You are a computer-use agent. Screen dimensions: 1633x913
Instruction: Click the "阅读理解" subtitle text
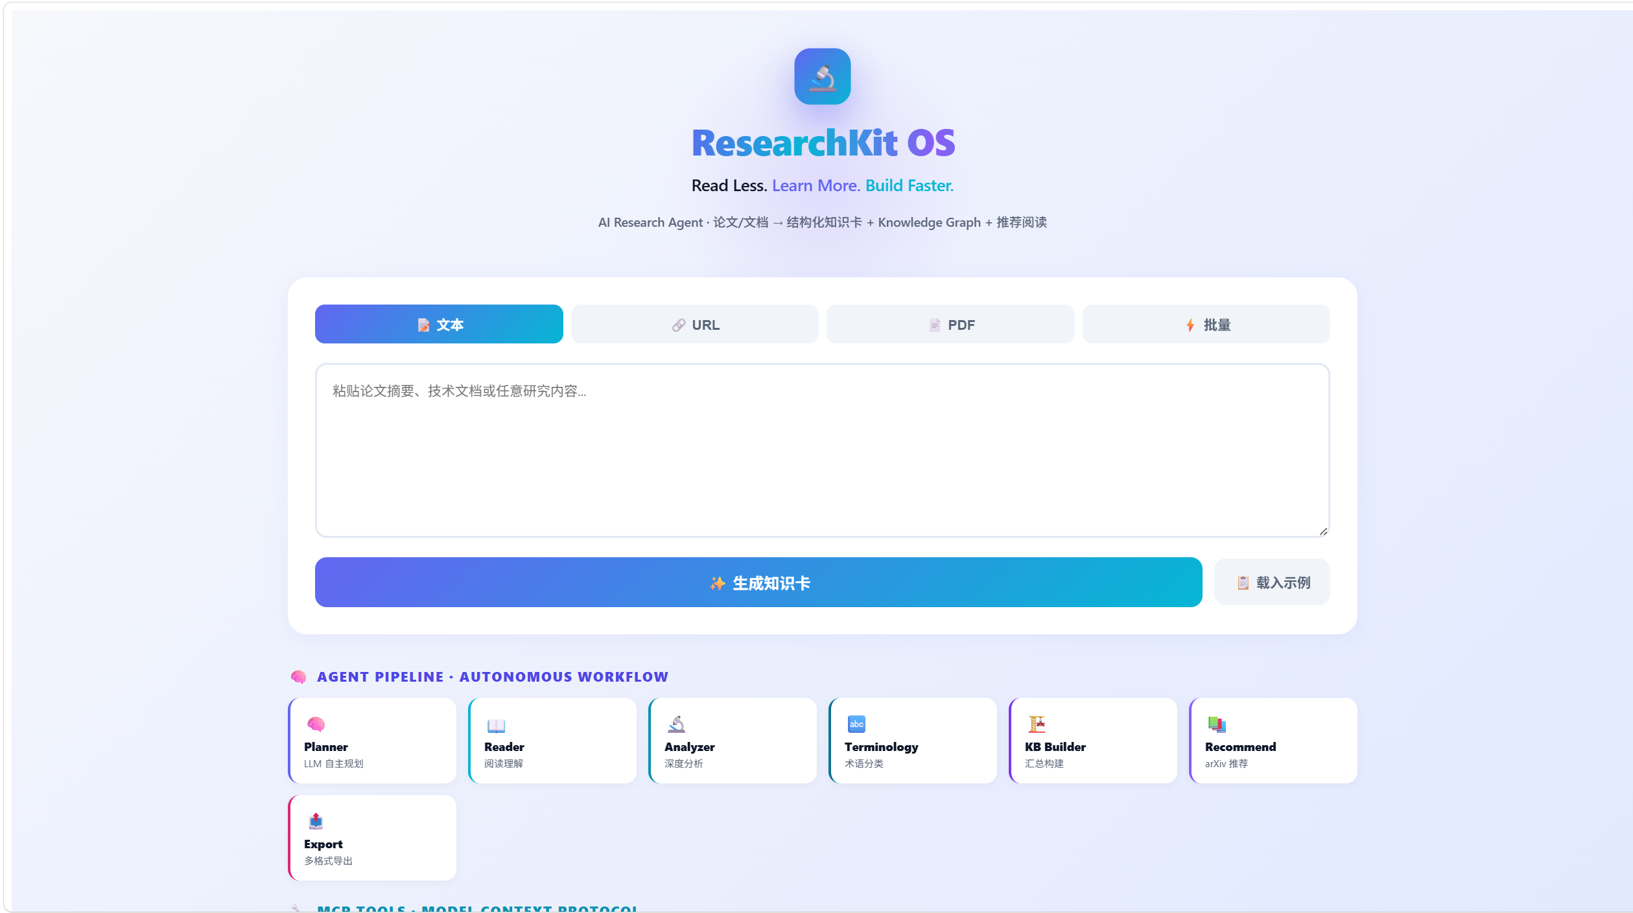click(504, 763)
